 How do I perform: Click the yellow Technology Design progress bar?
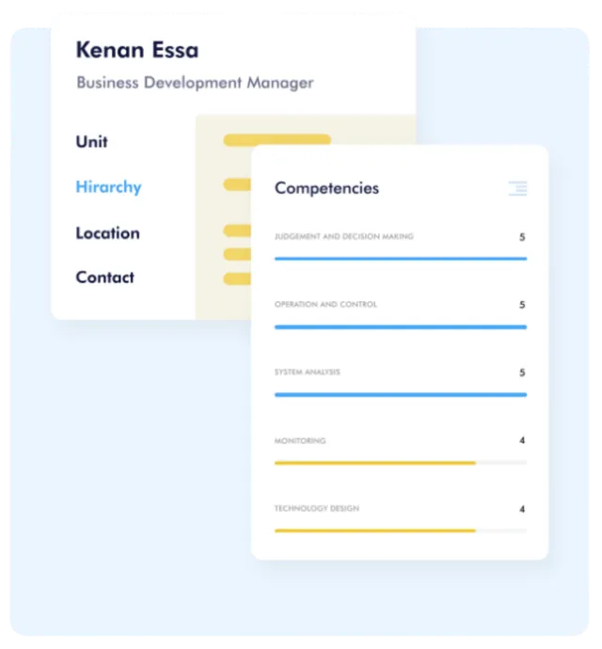[x=374, y=530]
